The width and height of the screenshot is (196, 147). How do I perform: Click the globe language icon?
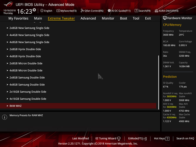pyautogui.click(x=42, y=11)
